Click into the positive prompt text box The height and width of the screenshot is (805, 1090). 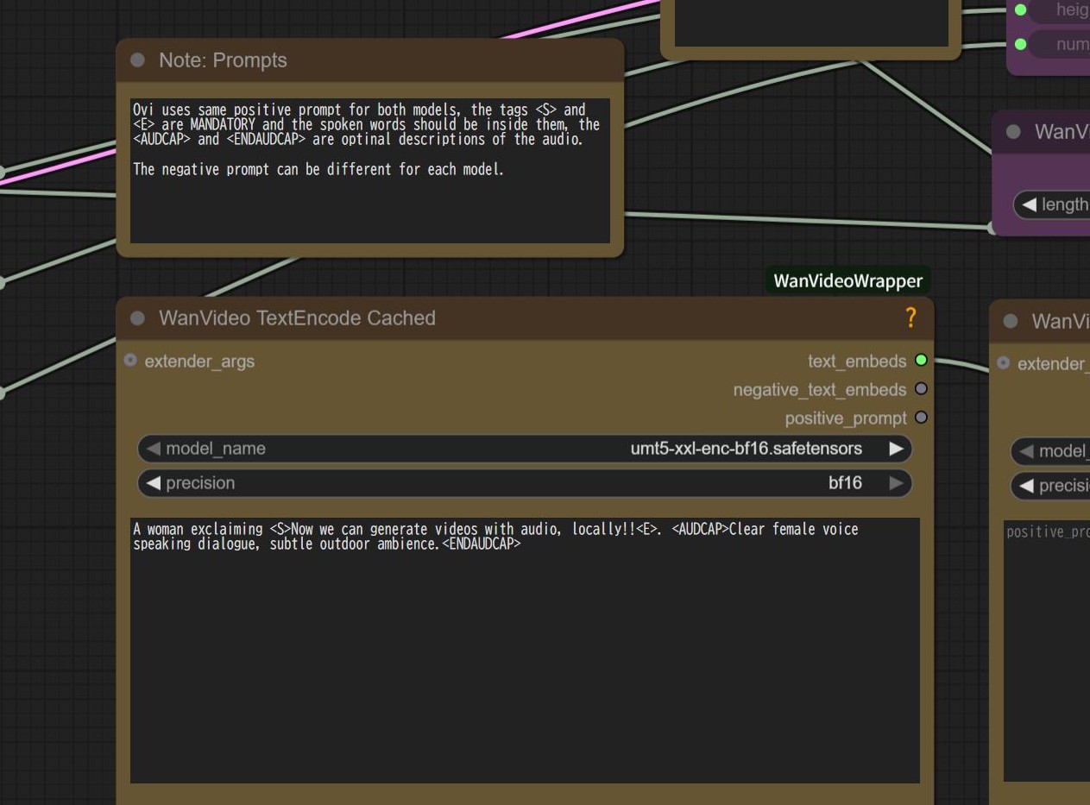point(525,656)
